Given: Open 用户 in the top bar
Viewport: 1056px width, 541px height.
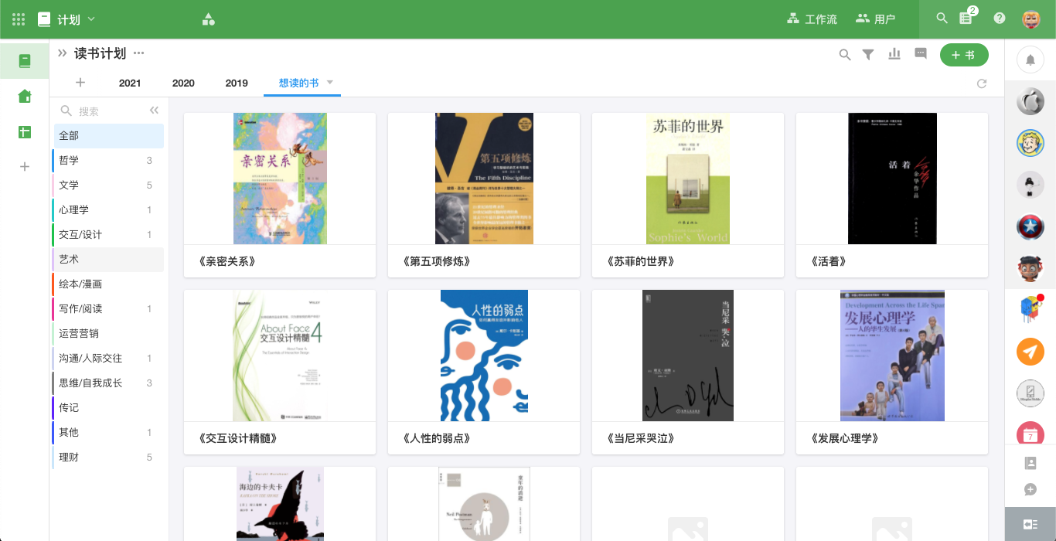Looking at the screenshot, I should point(876,19).
